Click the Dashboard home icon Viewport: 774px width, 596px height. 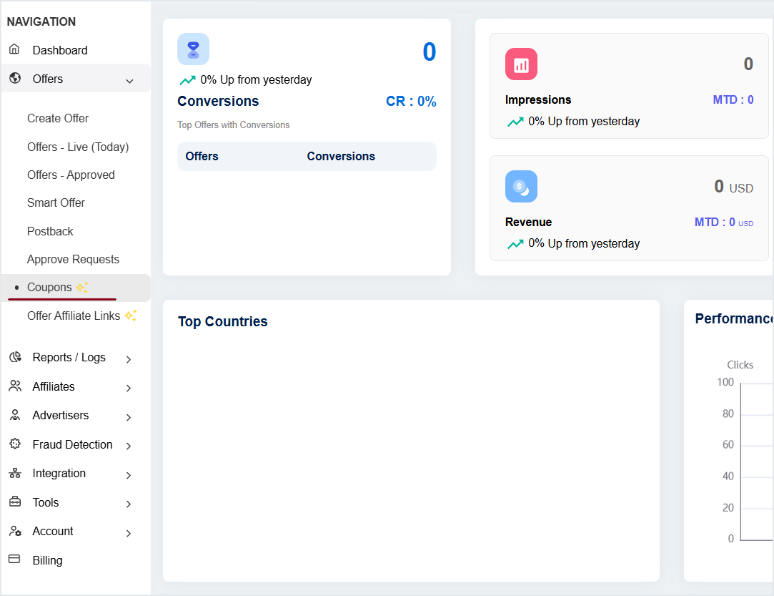point(14,49)
